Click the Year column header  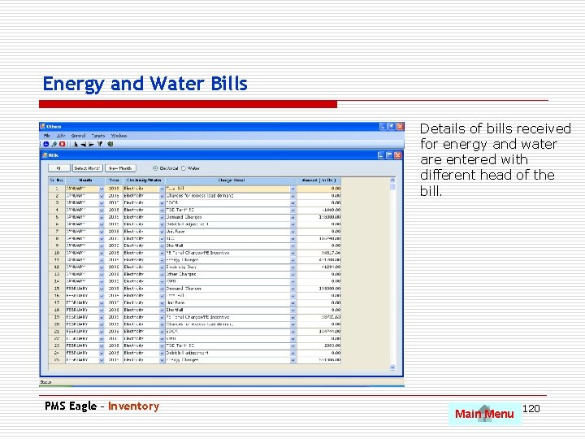tap(114, 180)
